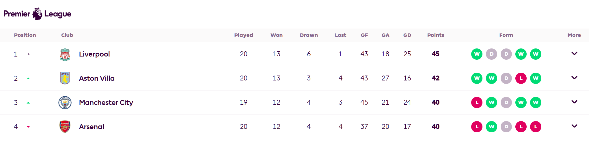Click the Arsenal club crest
The width and height of the screenshot is (591, 141).
coord(65,127)
